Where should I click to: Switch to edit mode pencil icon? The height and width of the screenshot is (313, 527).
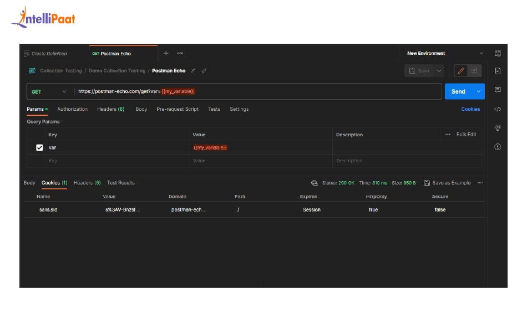[461, 71]
